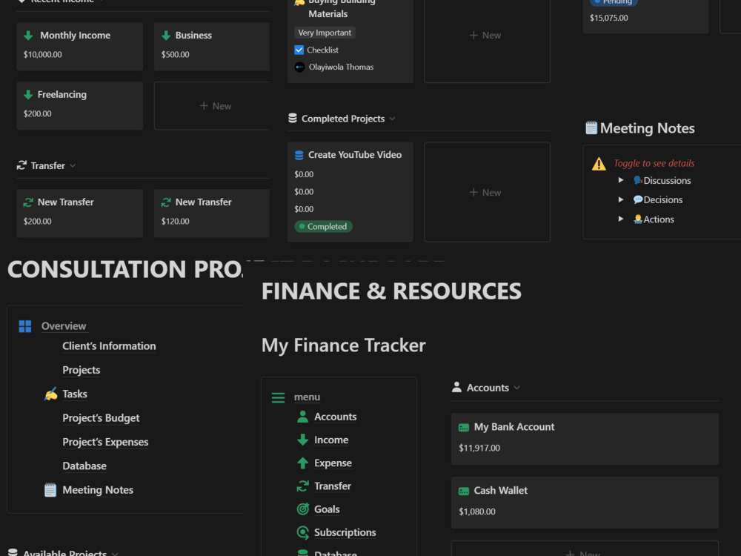Click the menu heading link
Image resolution: width=741 pixels, height=556 pixels.
(x=308, y=397)
